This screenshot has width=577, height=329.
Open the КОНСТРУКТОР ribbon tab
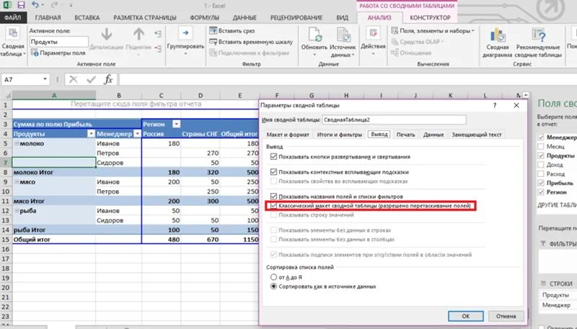click(x=430, y=17)
